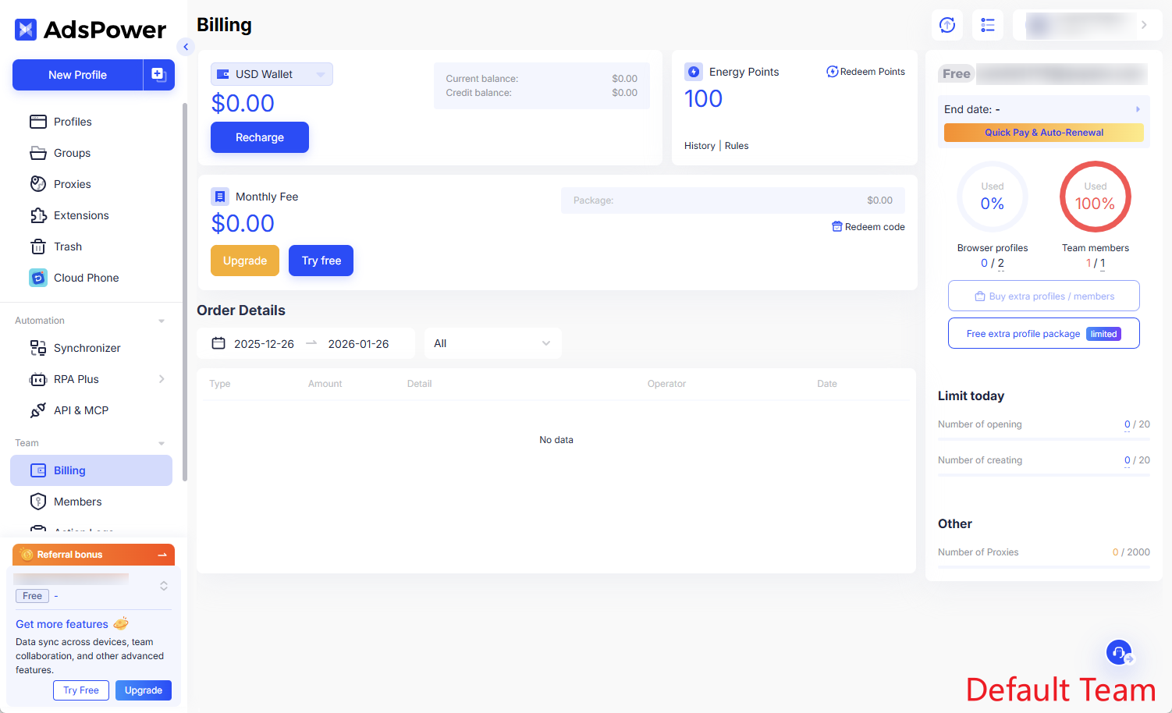Open the Trash section
This screenshot has height=713, width=1172.
pyautogui.click(x=69, y=247)
